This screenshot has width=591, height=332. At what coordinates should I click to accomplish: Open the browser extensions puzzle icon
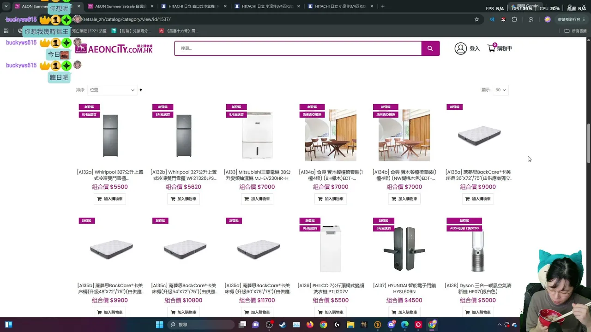coord(514,19)
